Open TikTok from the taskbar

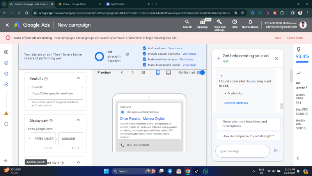(x=197, y=171)
